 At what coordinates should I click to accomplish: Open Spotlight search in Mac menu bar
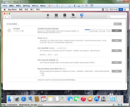121,10
